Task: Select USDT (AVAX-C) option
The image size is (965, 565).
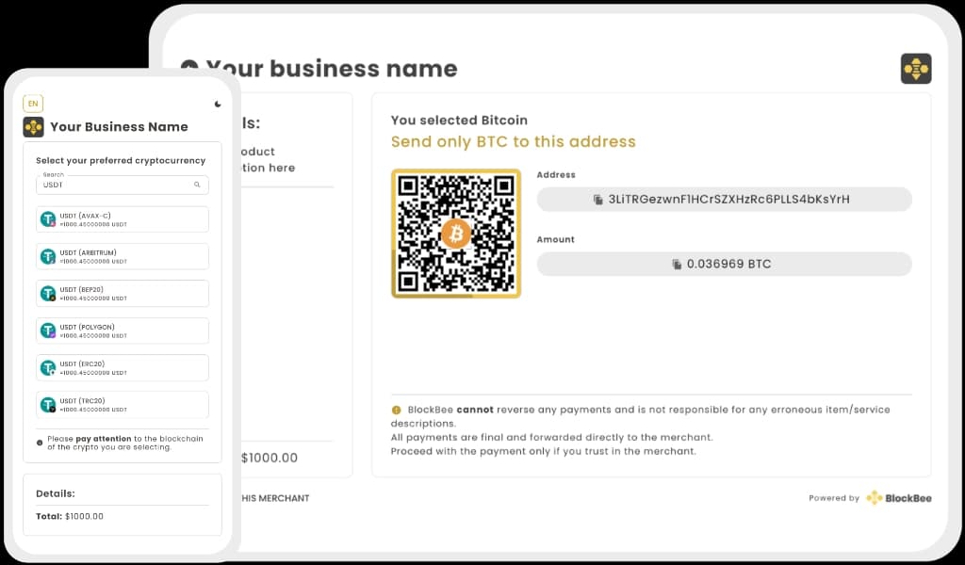Action: pos(123,219)
